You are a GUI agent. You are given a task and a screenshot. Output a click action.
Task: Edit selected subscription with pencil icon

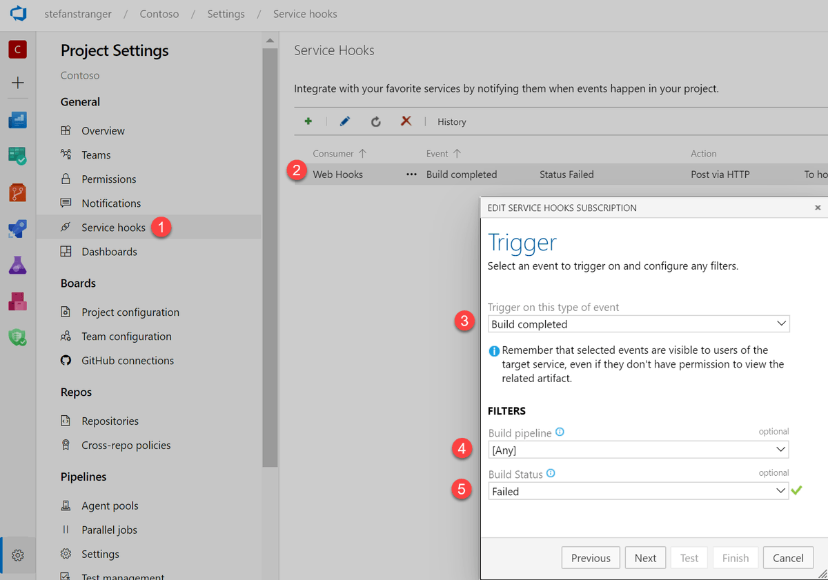(x=345, y=121)
